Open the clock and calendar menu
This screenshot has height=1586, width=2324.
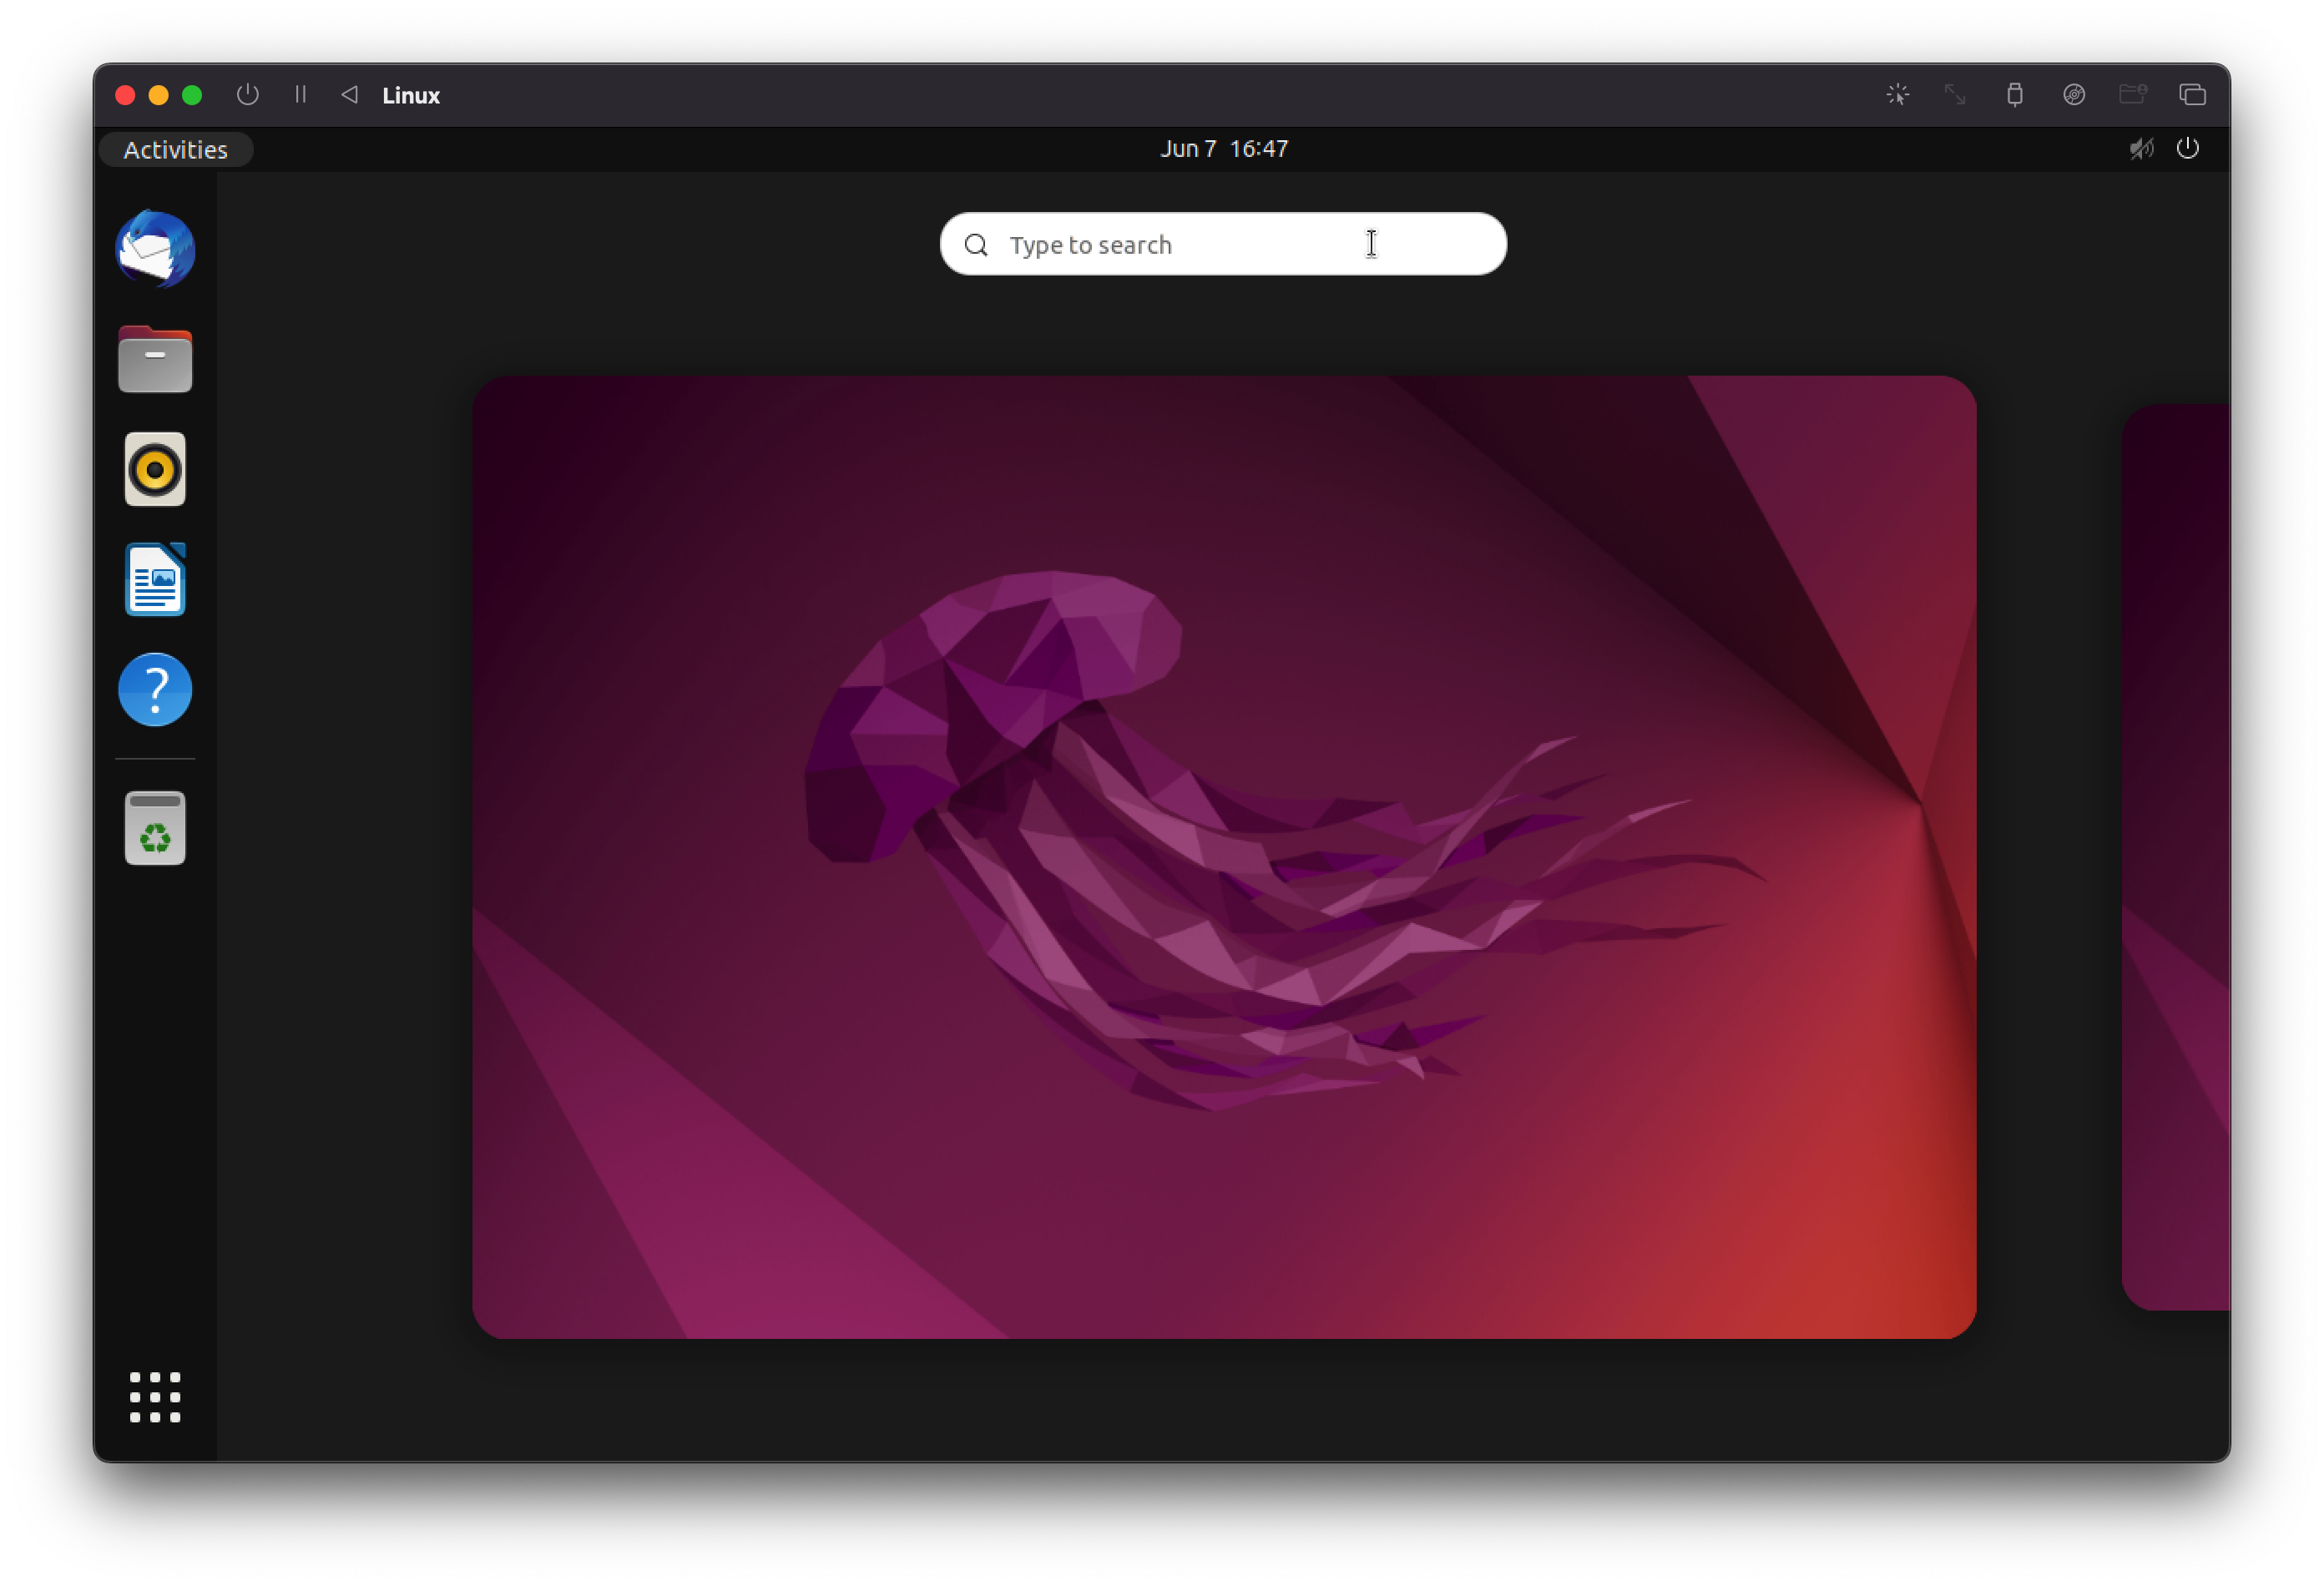point(1223,149)
